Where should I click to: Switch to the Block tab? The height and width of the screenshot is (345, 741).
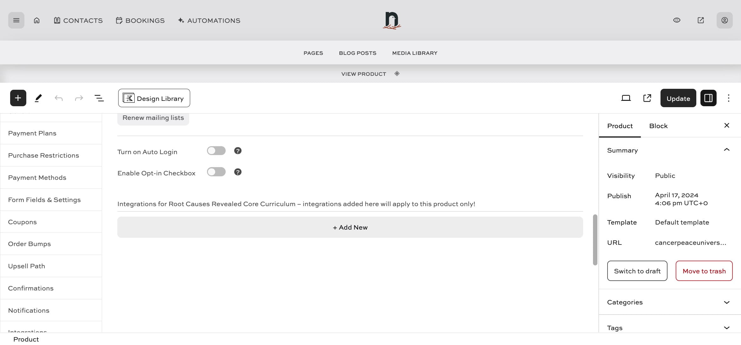[658, 126]
